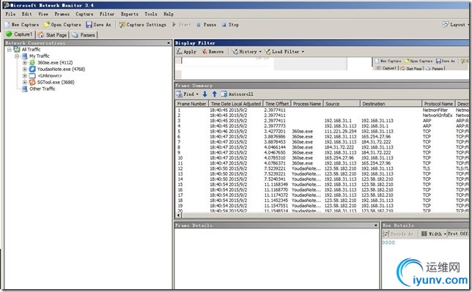This screenshot has height=292, width=472.
Task: Select 360se.exe (4112) in conversations tree
Action: click(x=55, y=62)
